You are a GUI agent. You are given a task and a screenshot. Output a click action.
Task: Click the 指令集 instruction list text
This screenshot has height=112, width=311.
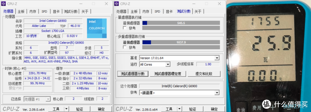point(66,60)
